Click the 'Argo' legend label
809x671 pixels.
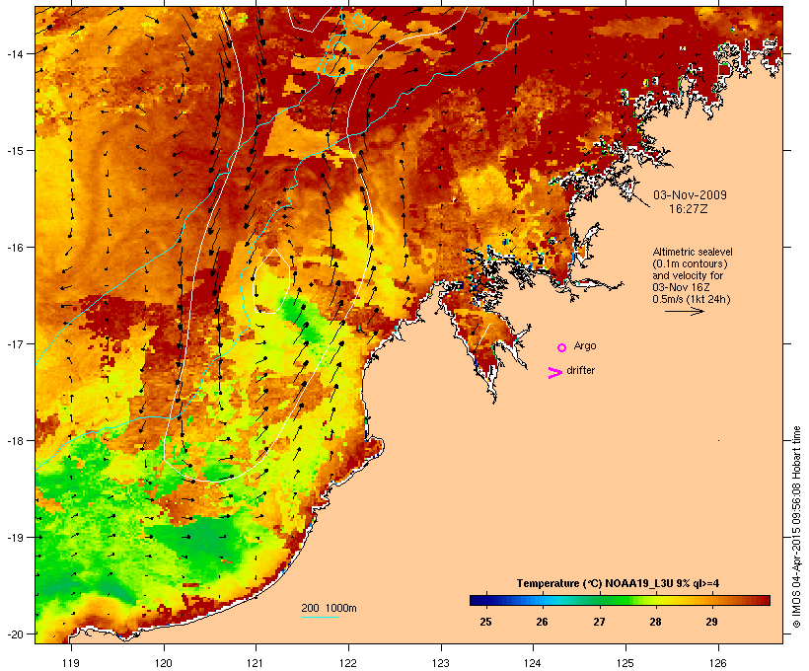click(585, 345)
